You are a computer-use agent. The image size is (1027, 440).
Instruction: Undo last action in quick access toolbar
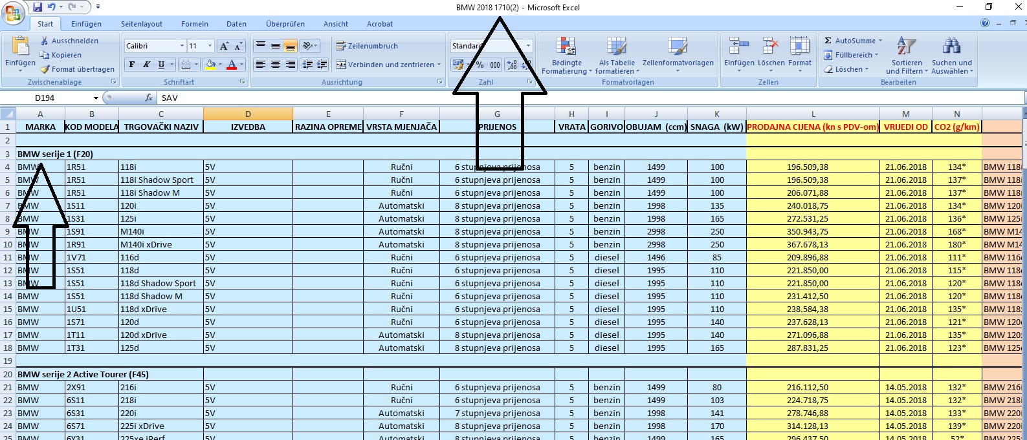51,7
